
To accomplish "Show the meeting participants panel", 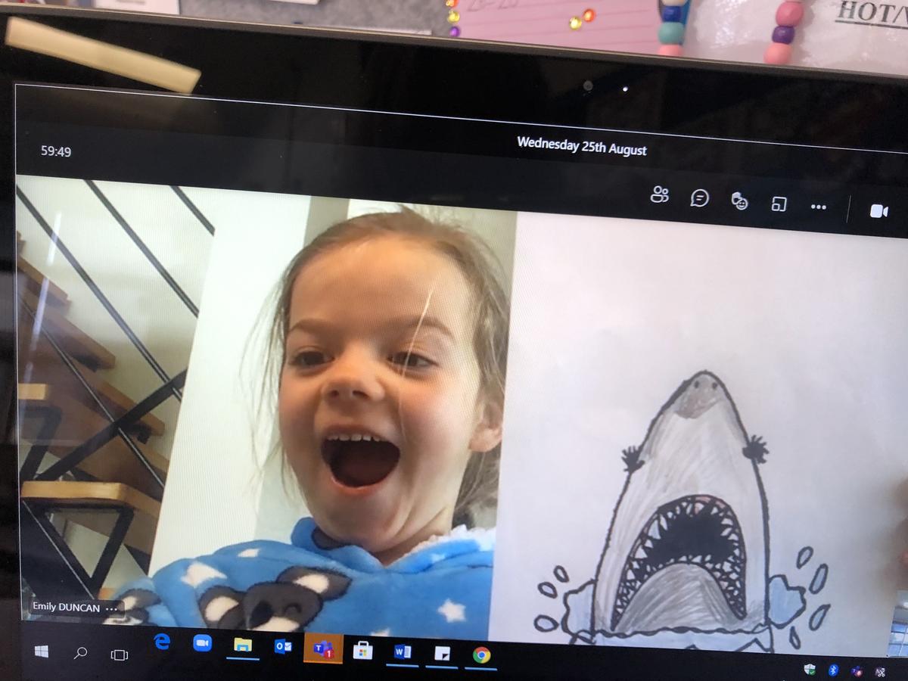I will (660, 195).
